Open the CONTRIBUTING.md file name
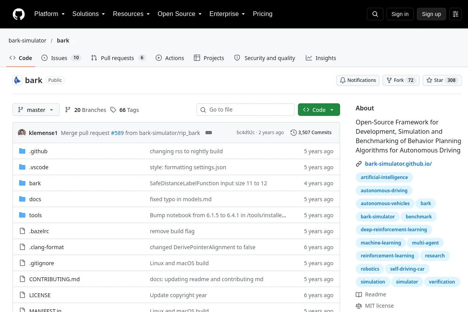This screenshot has height=312, width=468. (x=54, y=279)
